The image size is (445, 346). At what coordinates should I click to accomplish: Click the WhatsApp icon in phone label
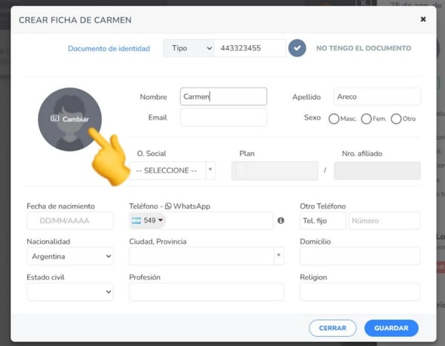coord(168,207)
